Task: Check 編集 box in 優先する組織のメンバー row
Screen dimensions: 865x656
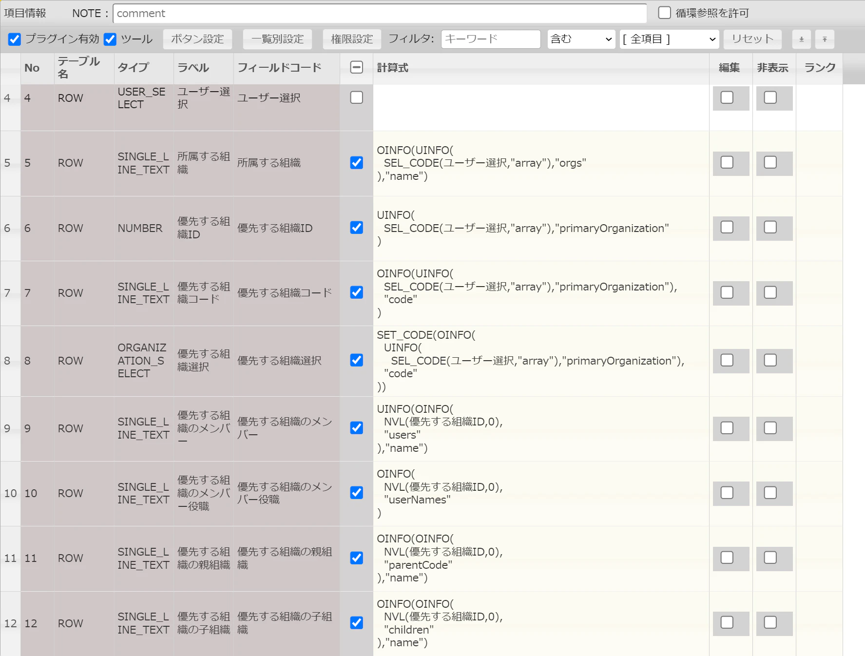Action: (x=727, y=428)
